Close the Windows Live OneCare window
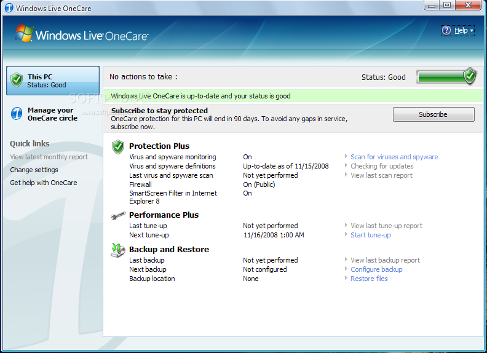Screen dimensions: 487x353 pos(469,6)
